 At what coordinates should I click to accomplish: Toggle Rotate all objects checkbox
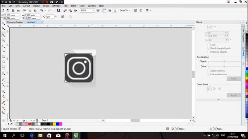click(x=208, y=52)
